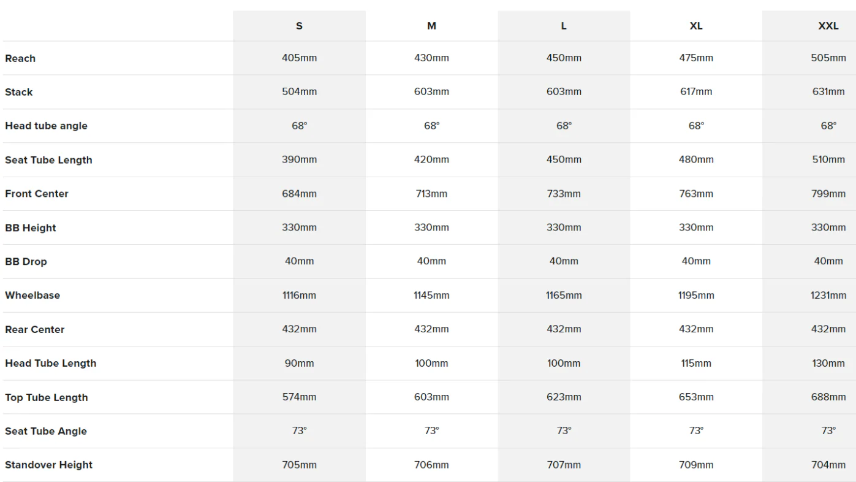Click the Head tube angle row label
This screenshot has height=482, width=856.
pos(46,126)
